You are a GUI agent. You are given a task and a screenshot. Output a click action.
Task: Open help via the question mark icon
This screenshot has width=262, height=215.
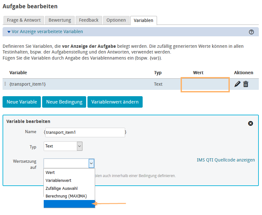[251, 32]
